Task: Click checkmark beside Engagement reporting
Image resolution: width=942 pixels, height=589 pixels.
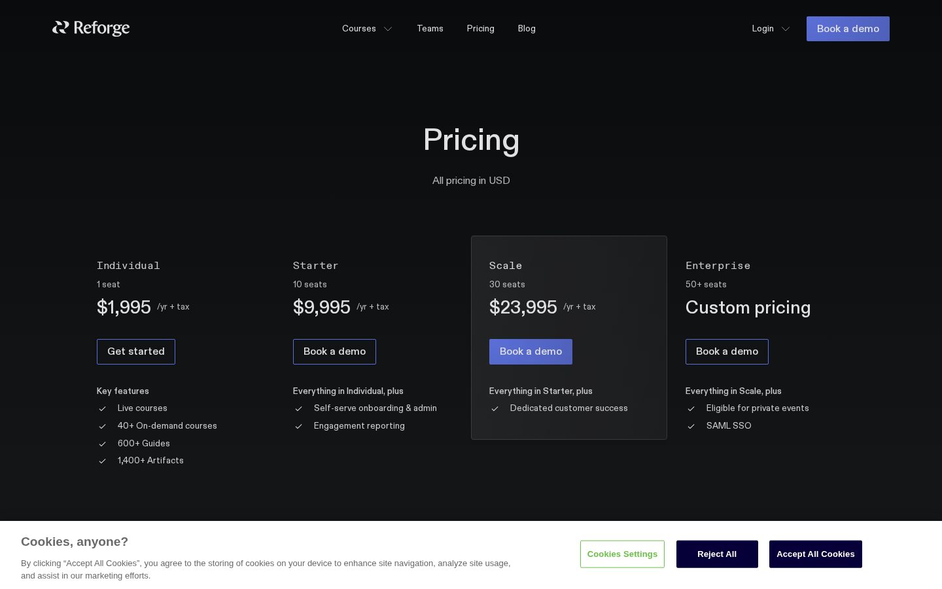Action: [298, 426]
